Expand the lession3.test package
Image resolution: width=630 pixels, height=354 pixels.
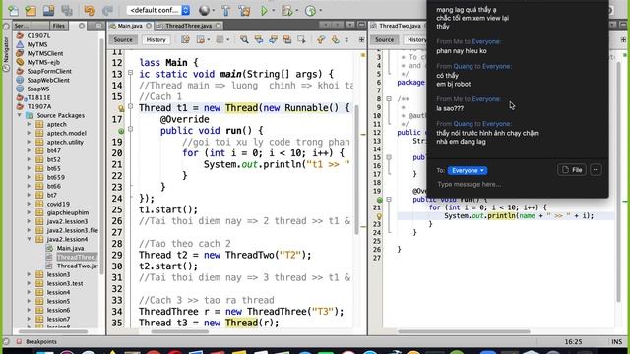[29, 283]
